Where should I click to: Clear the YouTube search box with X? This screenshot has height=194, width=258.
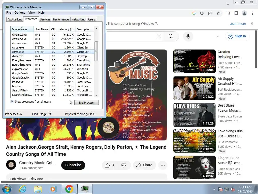pyautogui.click(x=159, y=36)
